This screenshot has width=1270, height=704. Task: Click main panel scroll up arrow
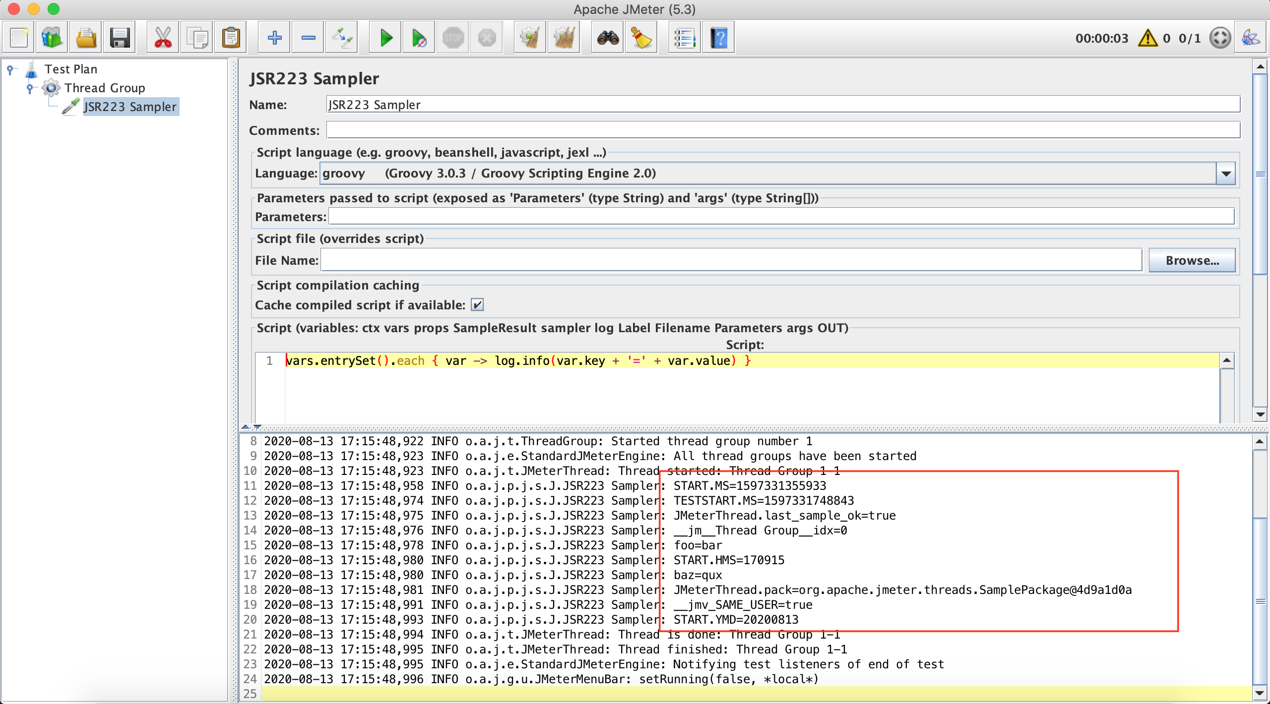click(1260, 66)
